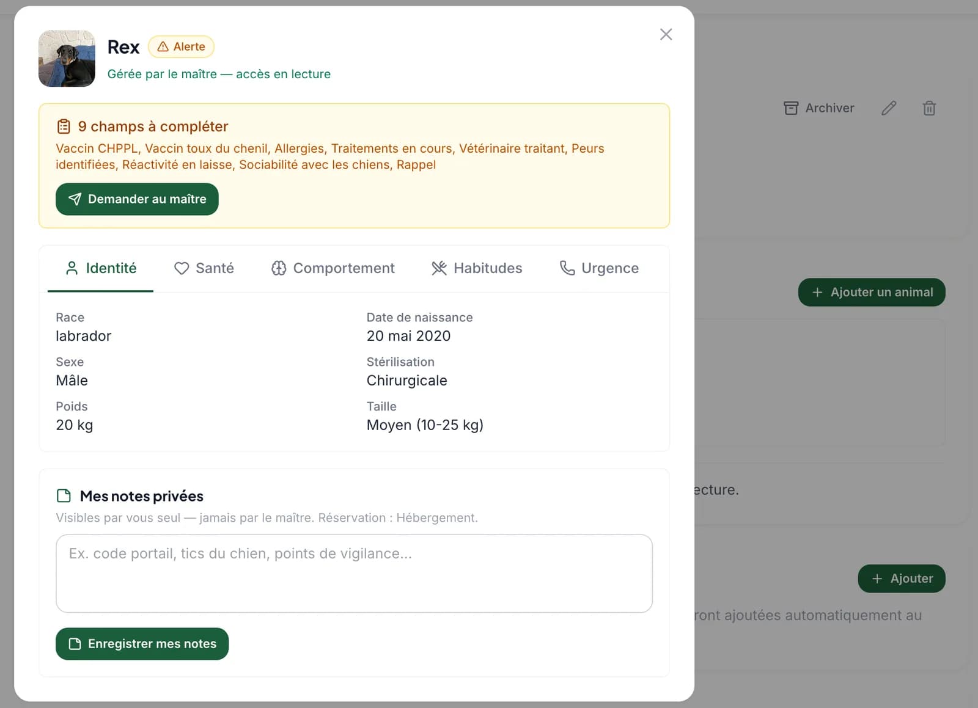Close the Rex profile dialog
This screenshot has width=978, height=708.
pos(666,34)
